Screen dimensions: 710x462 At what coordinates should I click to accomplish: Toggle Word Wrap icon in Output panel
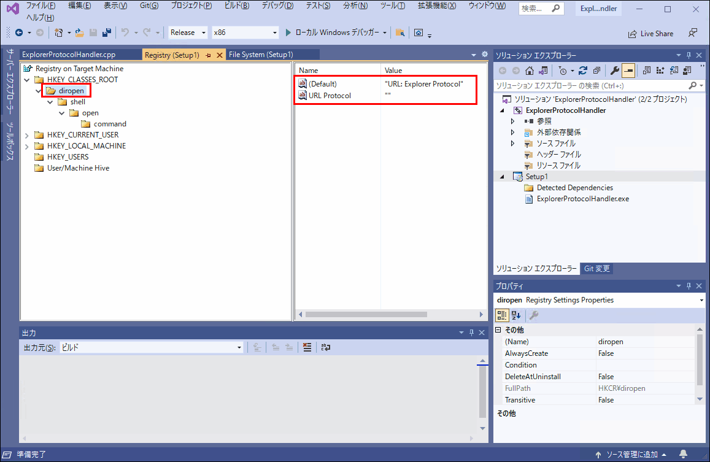[x=326, y=347]
